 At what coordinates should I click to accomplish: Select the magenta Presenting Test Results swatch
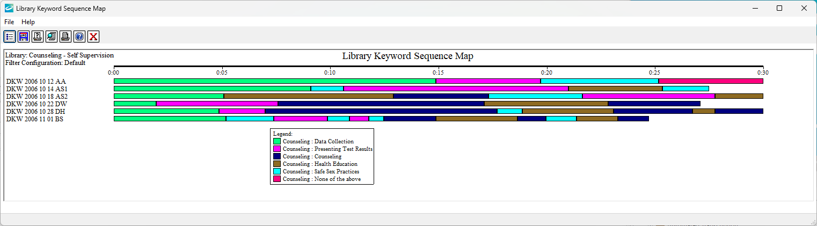(277, 149)
